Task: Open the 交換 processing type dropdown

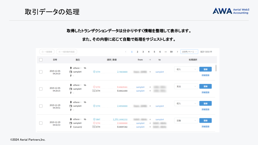Action: tap(186, 120)
